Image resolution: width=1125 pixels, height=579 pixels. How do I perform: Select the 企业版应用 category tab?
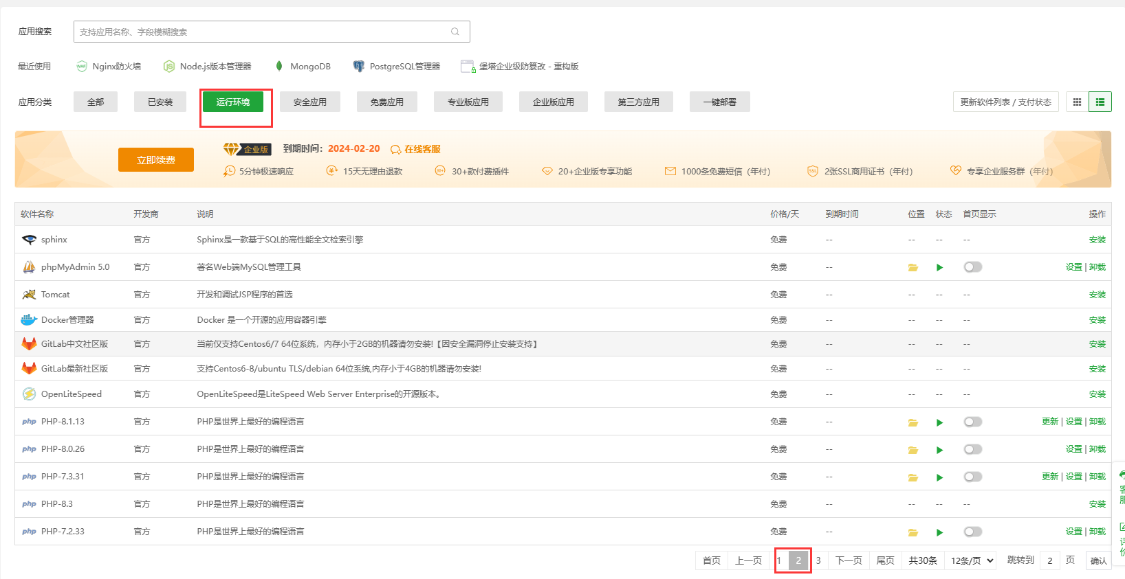[x=554, y=102]
